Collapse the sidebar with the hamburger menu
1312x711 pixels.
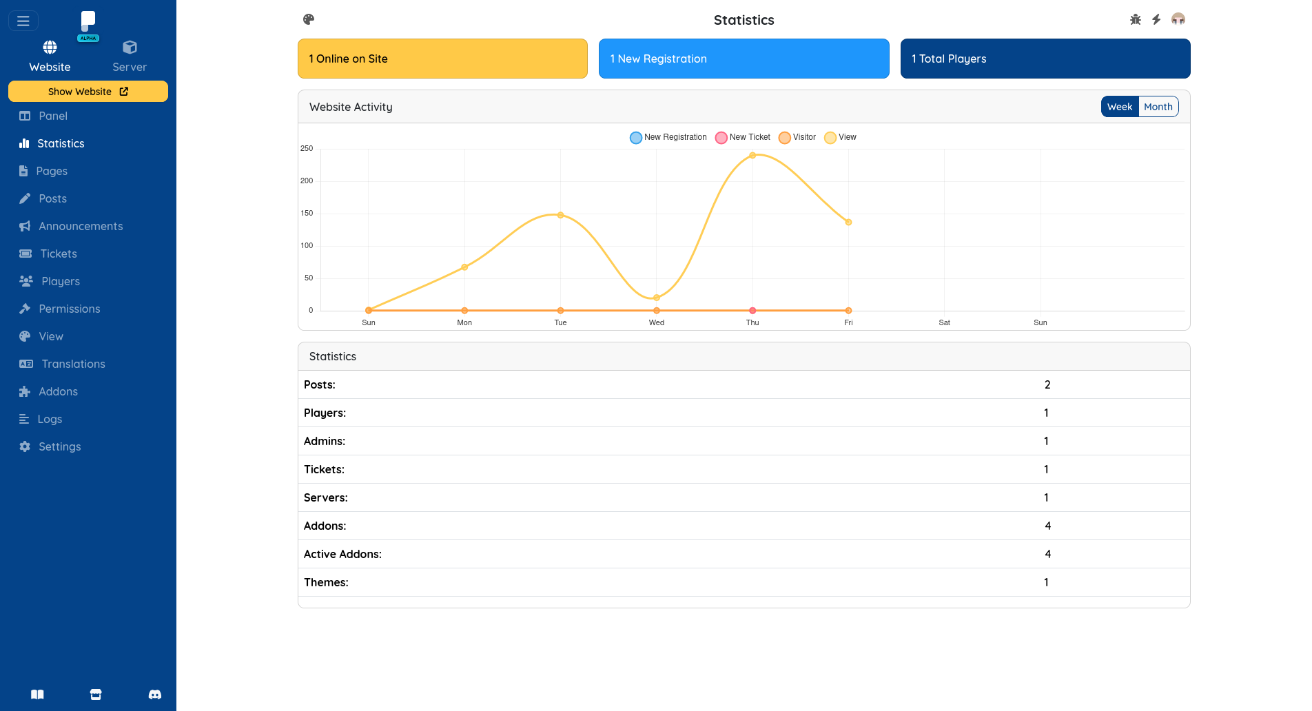point(23,20)
